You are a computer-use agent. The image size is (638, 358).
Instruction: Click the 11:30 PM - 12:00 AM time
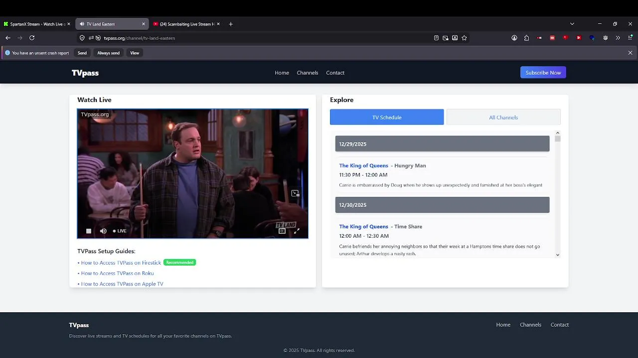click(363, 175)
